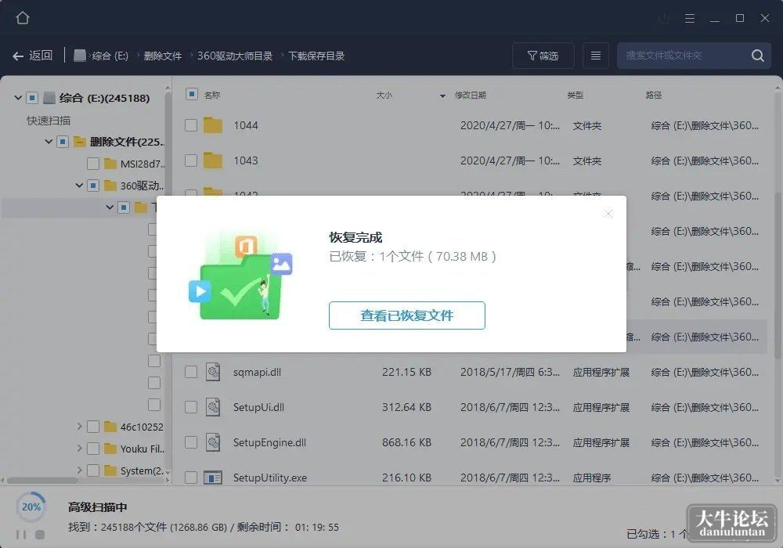
Task: Expand the System tree folder
Action: click(x=79, y=470)
